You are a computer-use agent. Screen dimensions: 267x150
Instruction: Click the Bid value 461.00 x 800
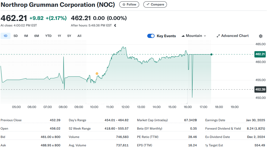pyautogui.click(x=50, y=137)
